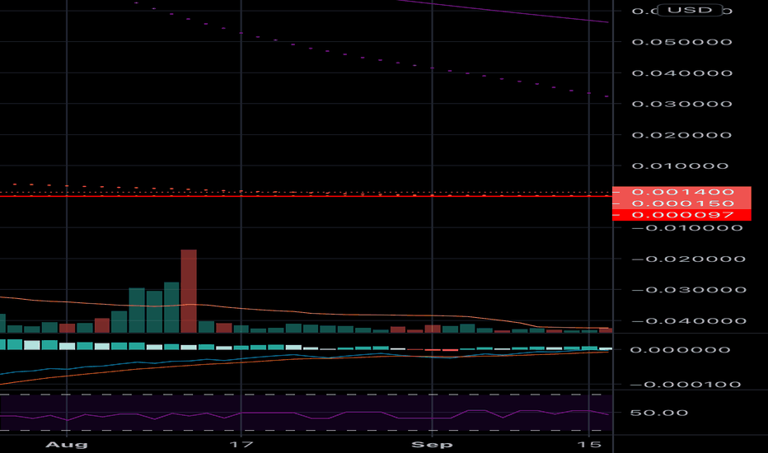768x453 pixels.
Task: Open the USD currency selector
Action: point(690,10)
